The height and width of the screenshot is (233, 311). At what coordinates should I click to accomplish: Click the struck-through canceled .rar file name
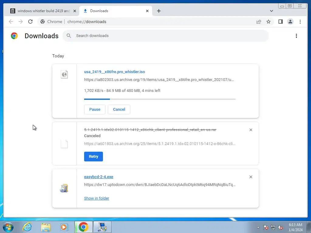pos(150,130)
